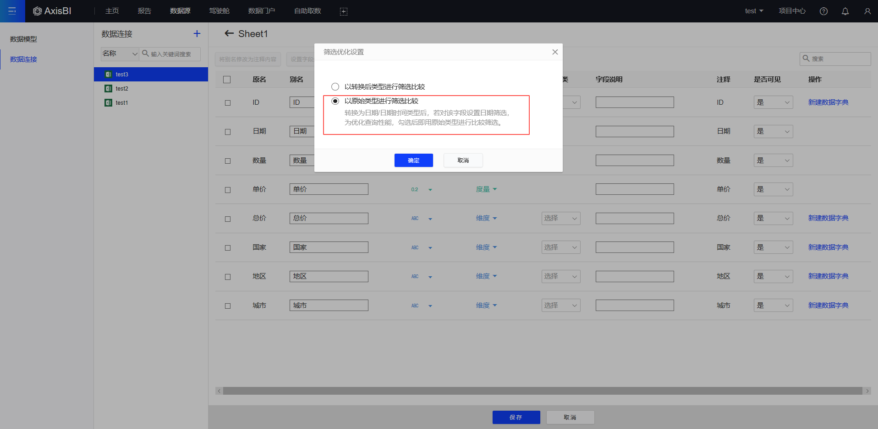
Task: Toggle the select-all header checkbox
Action: click(x=227, y=80)
